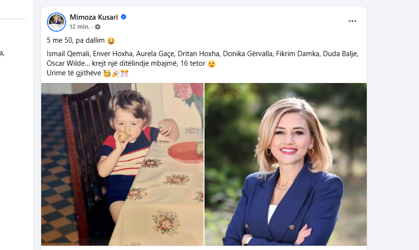Open the Mimoza Kusari profile name link
Image resolution: width=419 pixels, height=250 pixels.
click(x=94, y=17)
